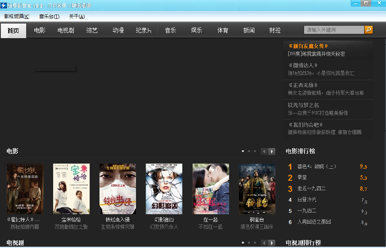386x248 pixels.
Task: Click inside the keyword search field
Action: tap(334, 30)
